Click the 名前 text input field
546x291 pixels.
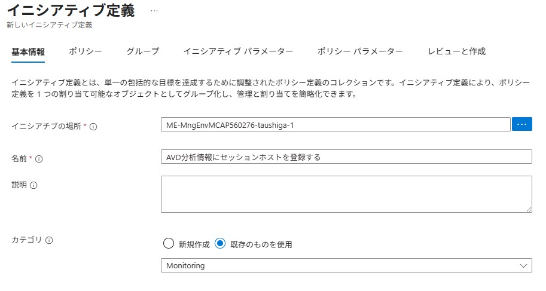point(346,157)
